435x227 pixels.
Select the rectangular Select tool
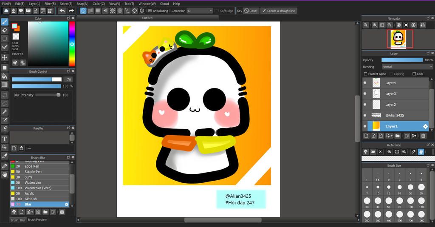click(5, 95)
